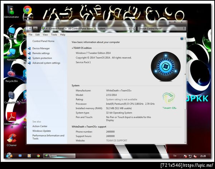The image size is (215, 169).
Task: Open the Tools menu
Action: click(x=54, y=35)
